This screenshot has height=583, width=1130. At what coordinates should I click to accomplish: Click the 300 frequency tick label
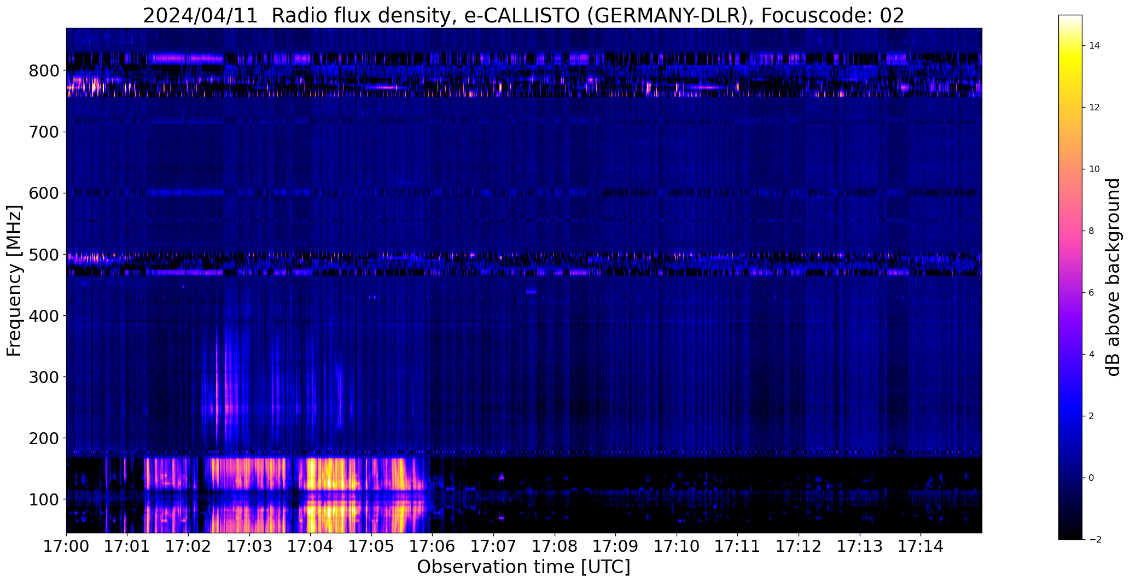coord(44,377)
